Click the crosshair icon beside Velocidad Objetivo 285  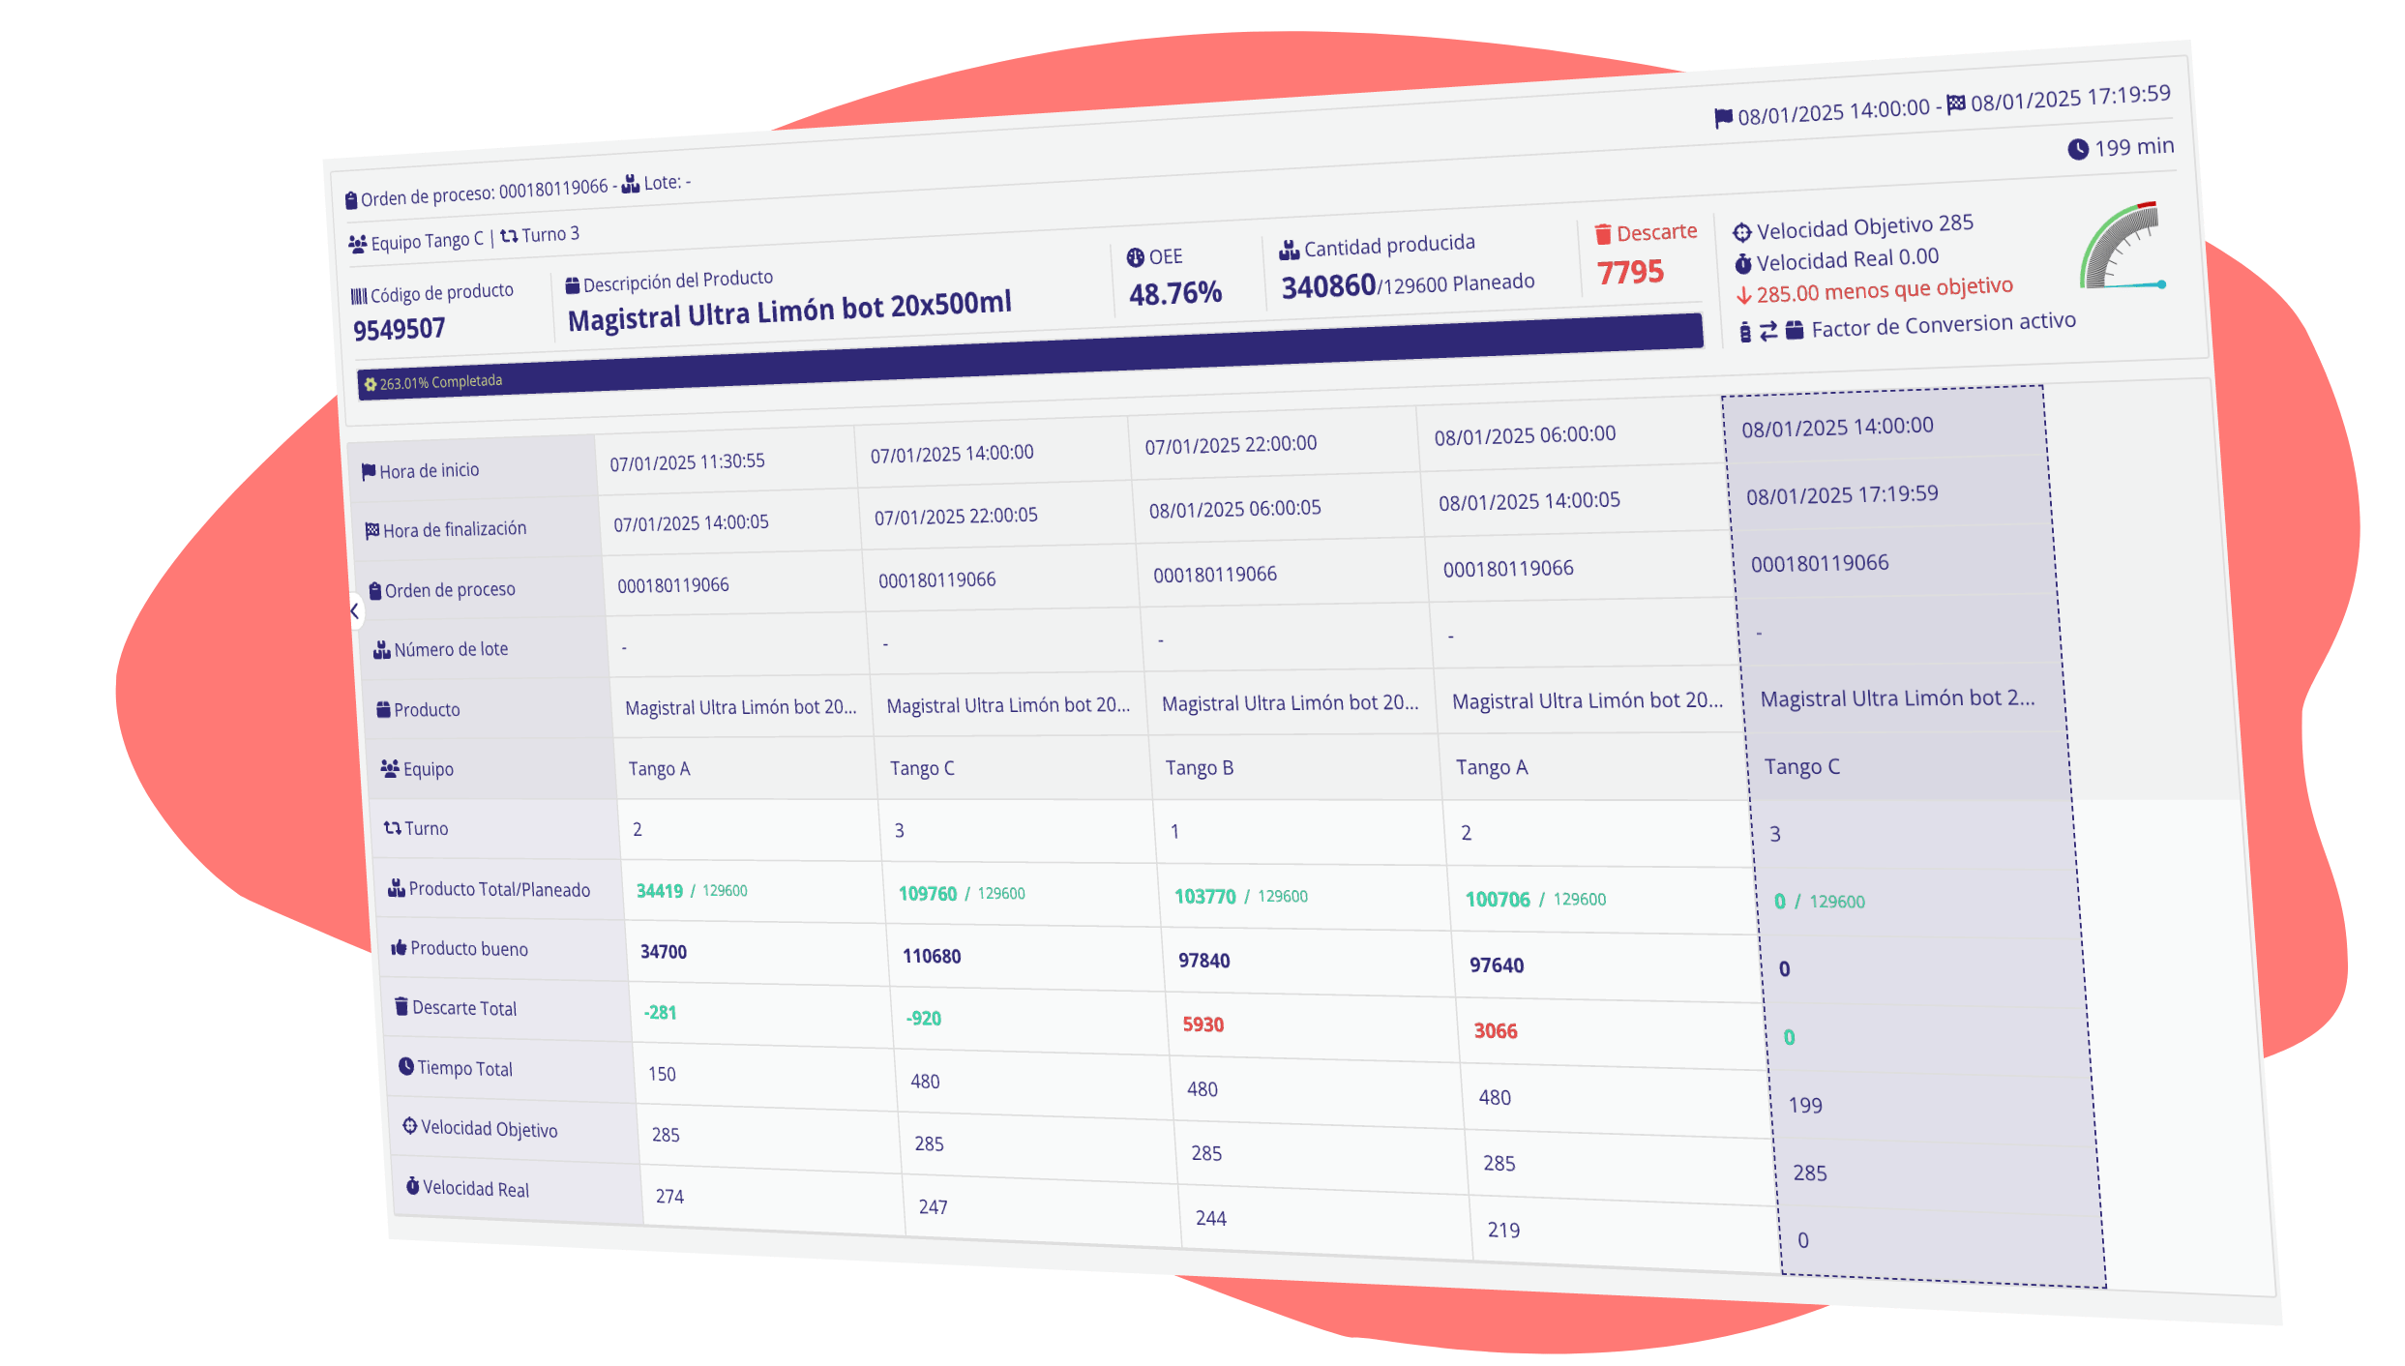(1742, 232)
